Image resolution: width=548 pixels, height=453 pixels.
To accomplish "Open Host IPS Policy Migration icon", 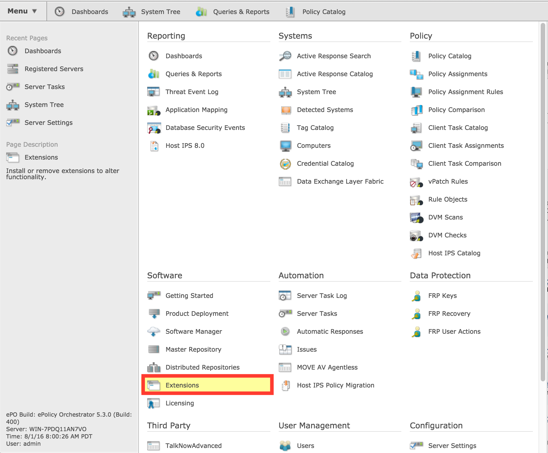I will coord(285,386).
